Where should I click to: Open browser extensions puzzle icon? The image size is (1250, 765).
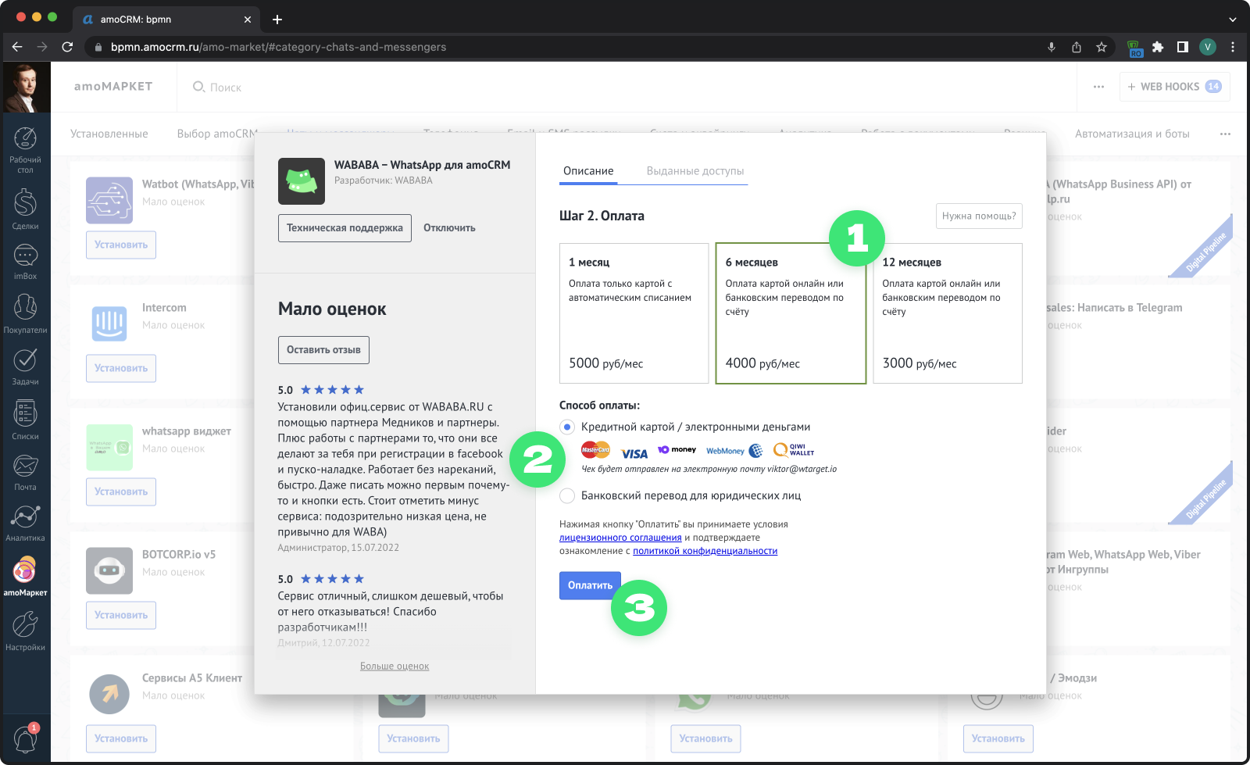[1158, 47]
